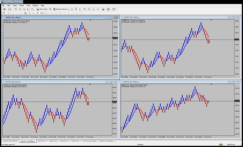Toggle Expert Advisors on or off
Viewport: 243px width, 147px height.
coord(60,9)
